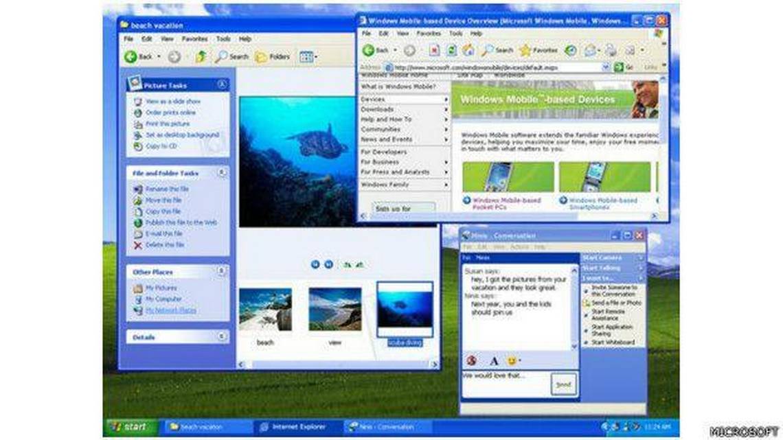Open the address bar dropdown in Internet Explorer

click(606, 67)
